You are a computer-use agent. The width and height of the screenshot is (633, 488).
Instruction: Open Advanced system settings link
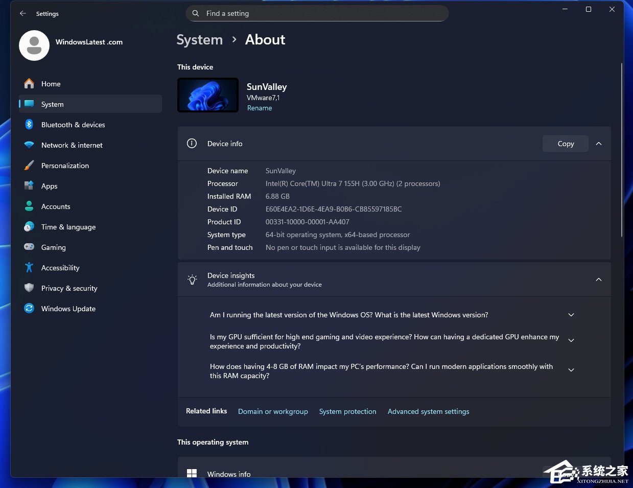pyautogui.click(x=428, y=411)
